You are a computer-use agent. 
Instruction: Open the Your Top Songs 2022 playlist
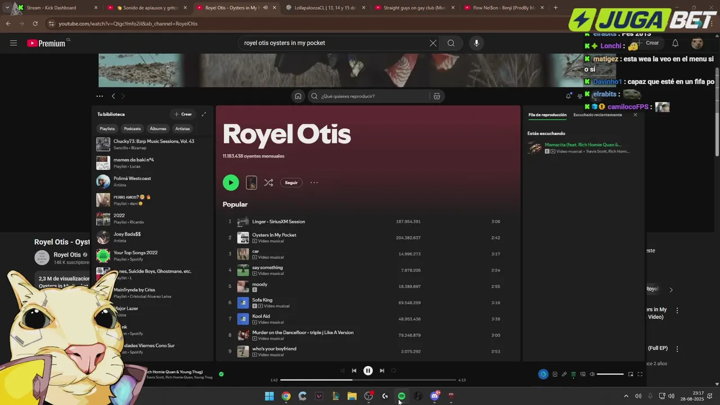point(152,255)
